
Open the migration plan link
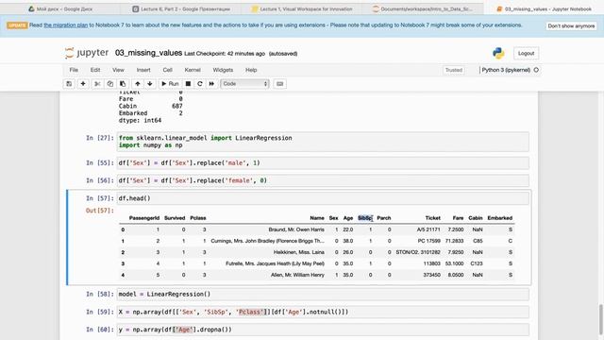(x=65, y=25)
